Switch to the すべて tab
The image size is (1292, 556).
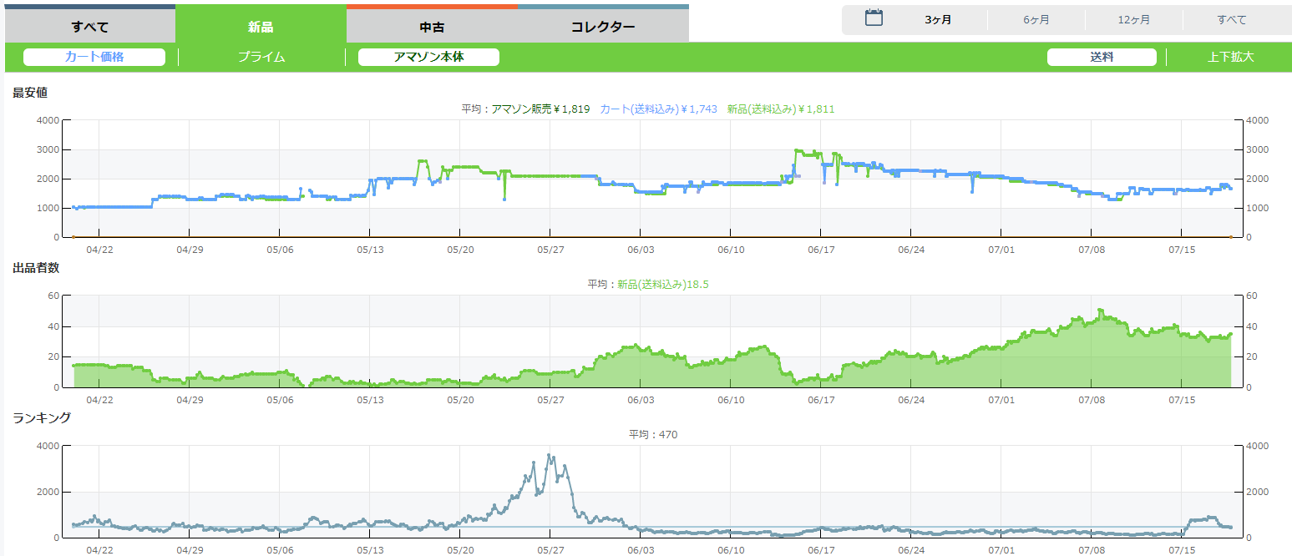[x=90, y=27]
